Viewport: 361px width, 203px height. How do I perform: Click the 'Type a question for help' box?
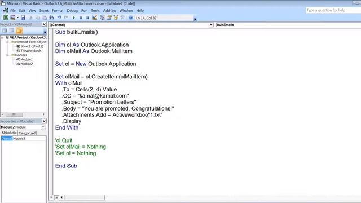(x=333, y=10)
